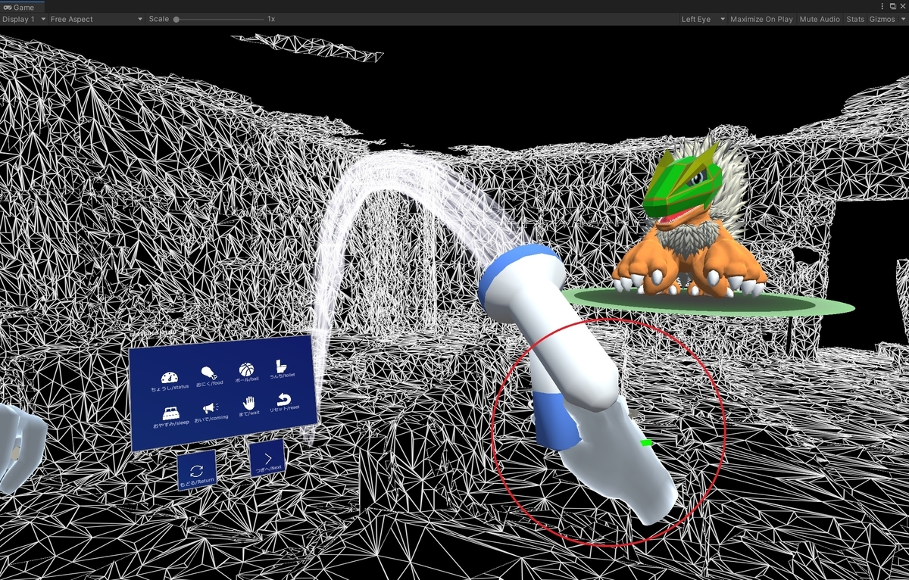
Task: Click the Return refresh button below the menu
Action: pos(197,470)
